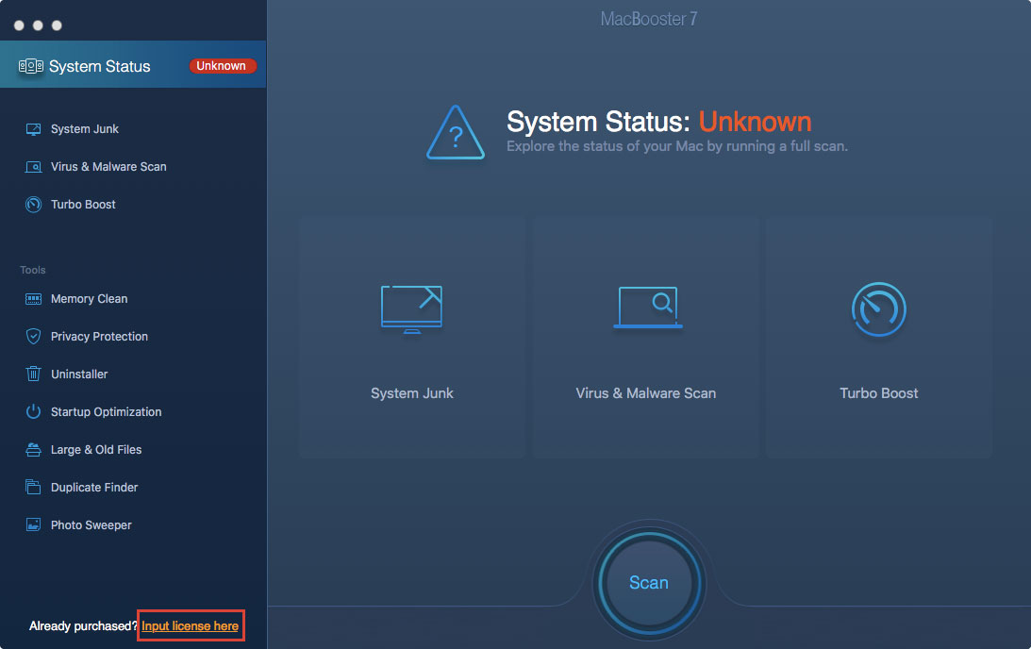
Task: Click the Startup Optimization power icon
Action: pyautogui.click(x=34, y=411)
